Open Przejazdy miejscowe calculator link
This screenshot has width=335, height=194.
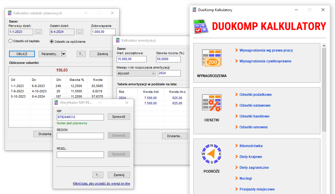tap(257, 189)
